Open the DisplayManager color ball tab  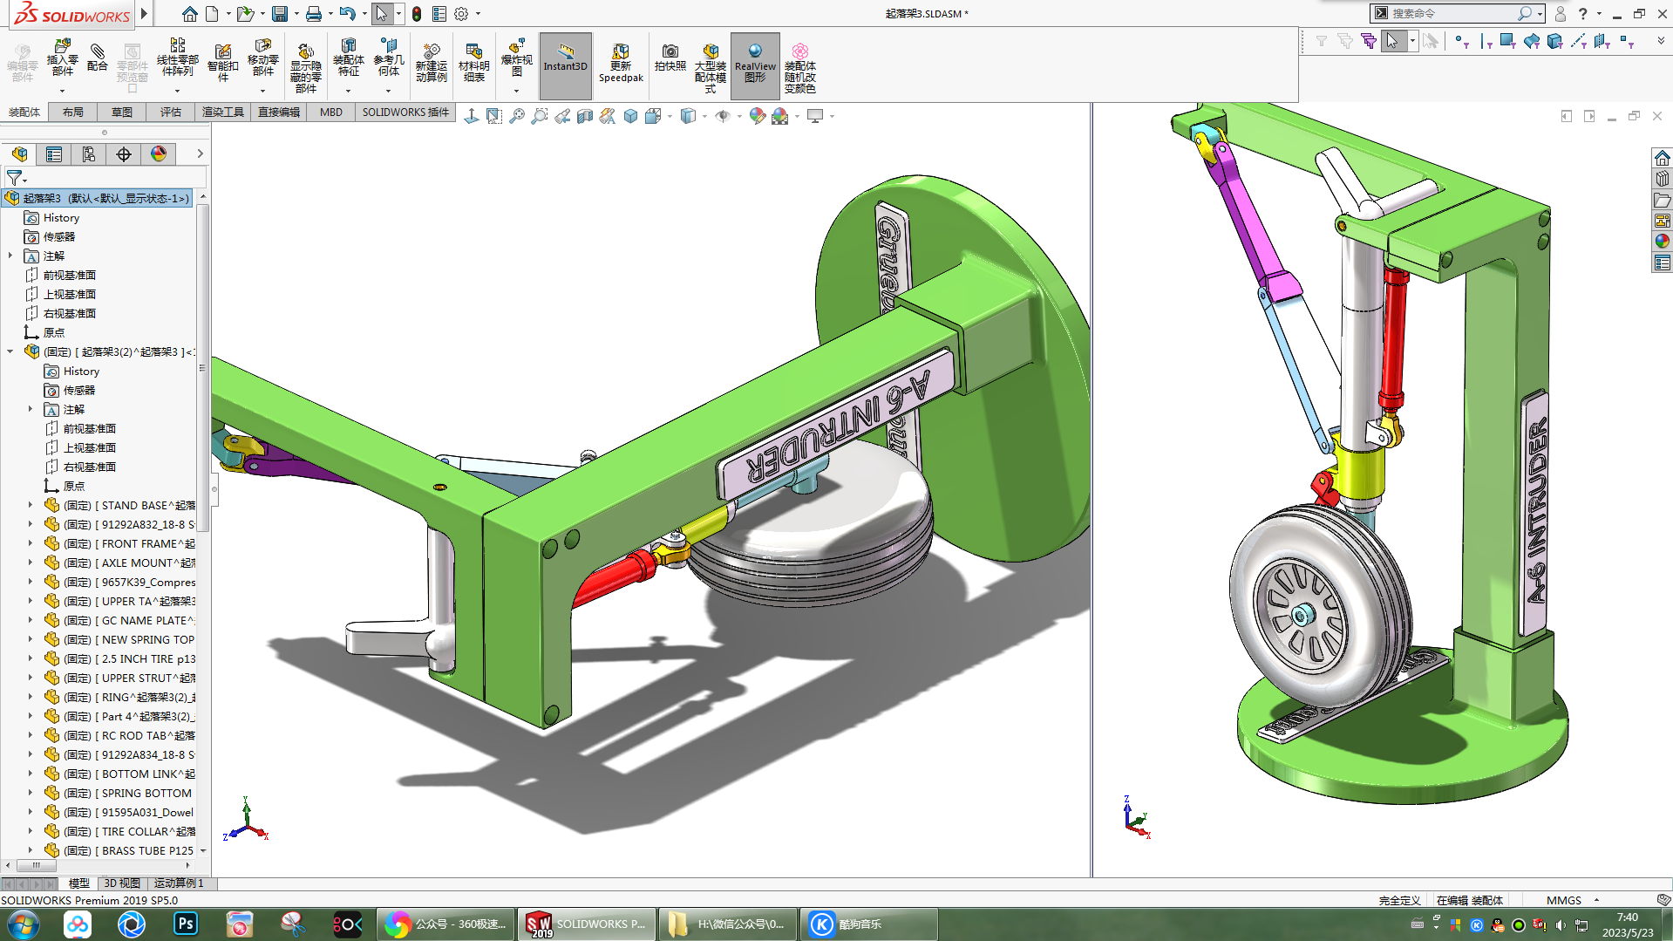[x=159, y=154]
